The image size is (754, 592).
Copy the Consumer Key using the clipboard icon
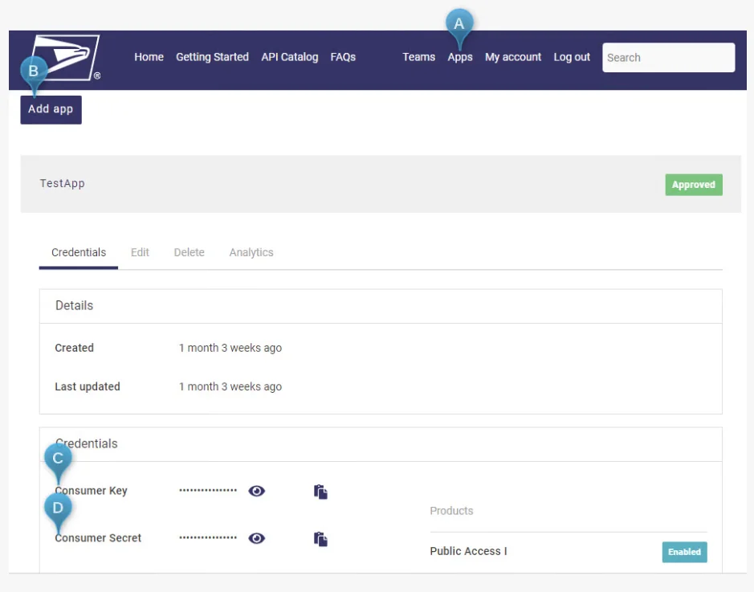pos(320,491)
